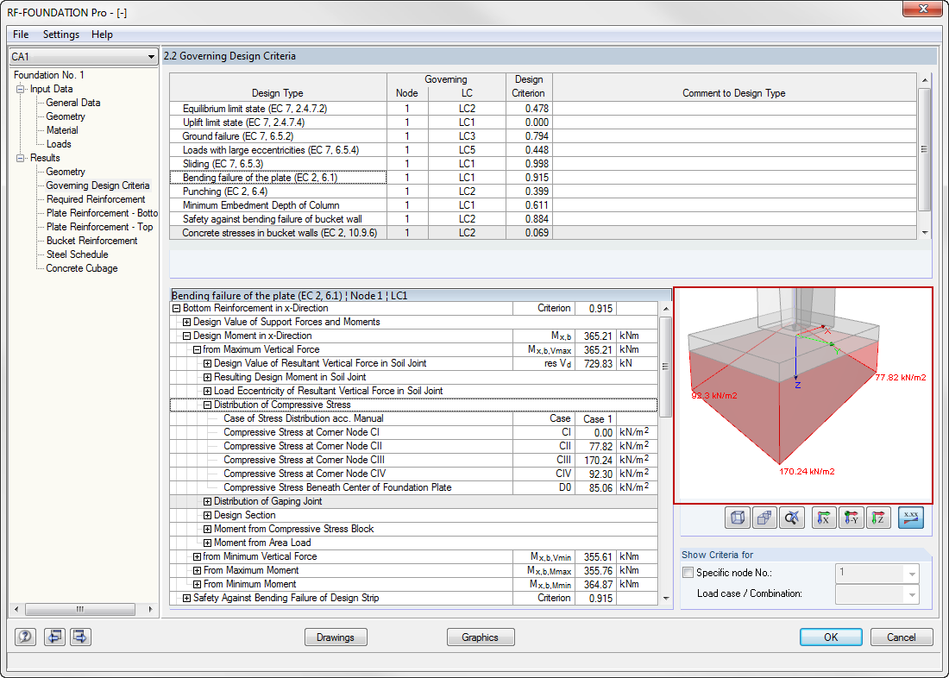Viewport: 949px width, 678px height.
Task: Expand the From Maximum Moment row
Action: point(198,570)
